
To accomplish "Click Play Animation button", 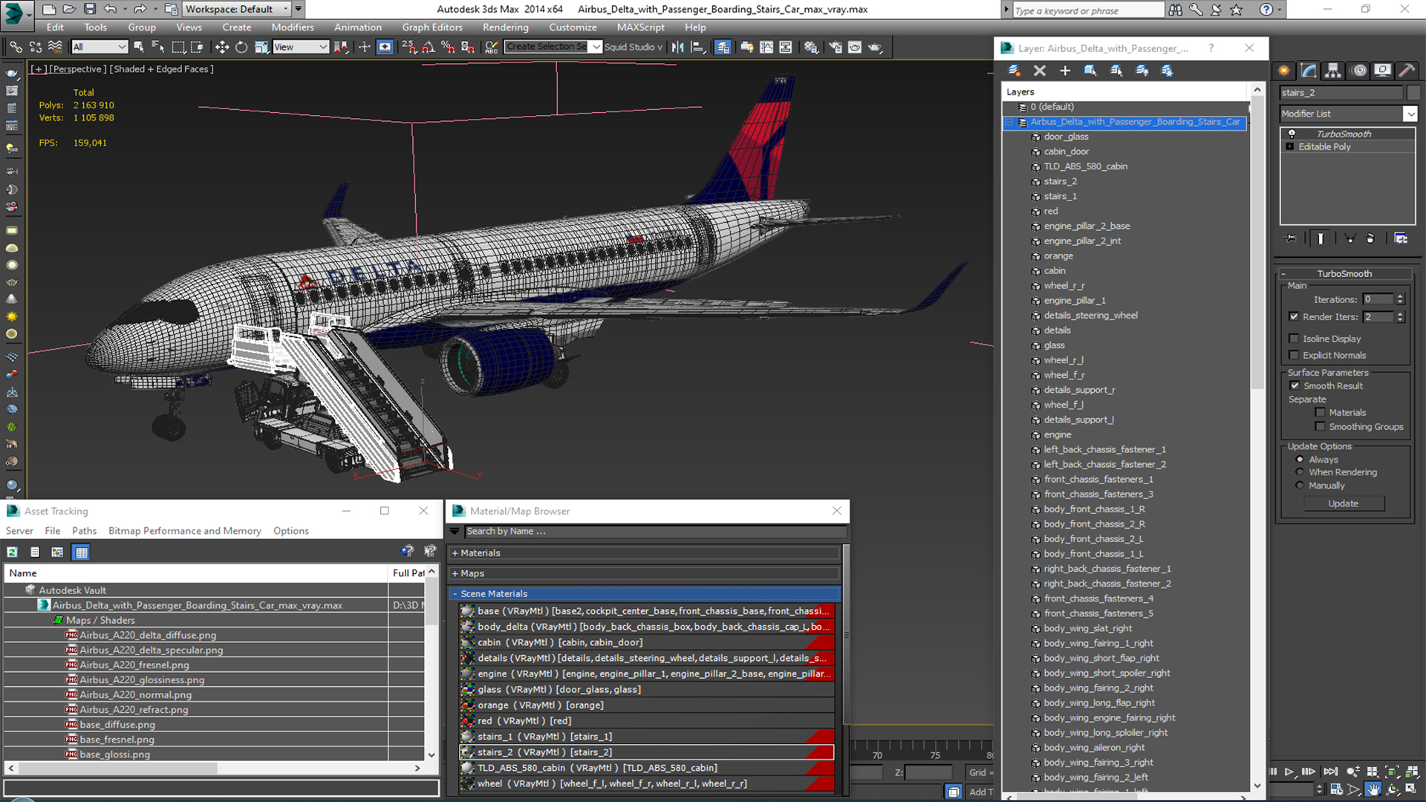I will click(x=1290, y=772).
